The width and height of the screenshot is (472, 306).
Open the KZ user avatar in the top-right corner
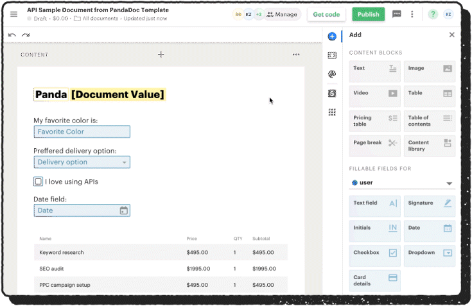point(448,14)
